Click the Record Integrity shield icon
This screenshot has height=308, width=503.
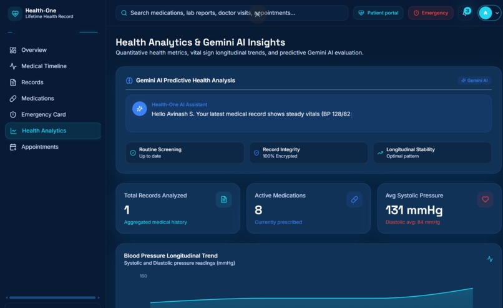pyautogui.click(x=256, y=153)
